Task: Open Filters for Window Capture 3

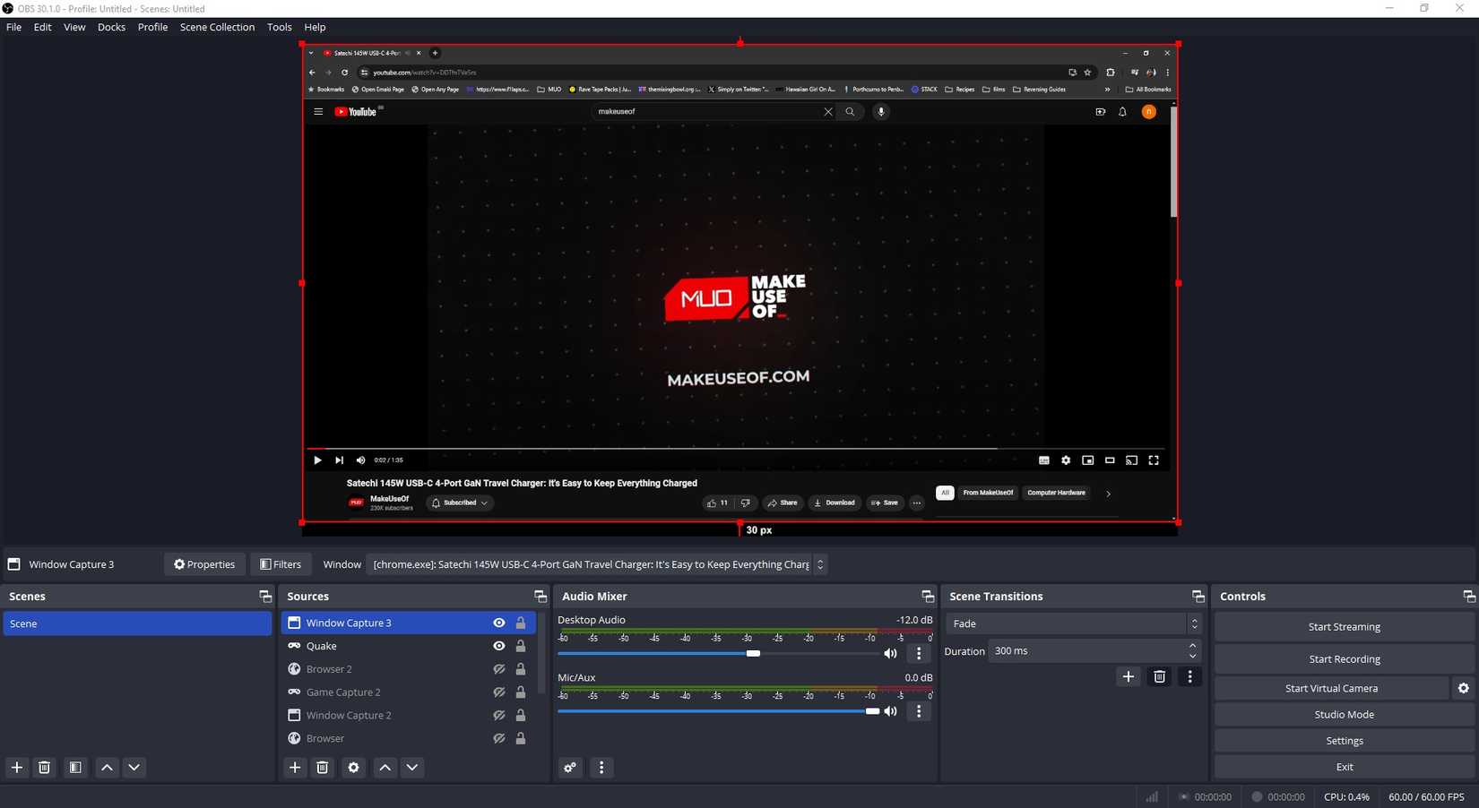Action: 281,564
